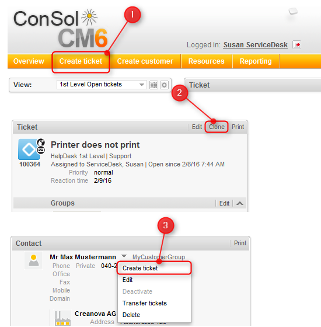321x327 pixels.
Task: Switch to grid view icon
Action: click(x=153, y=85)
